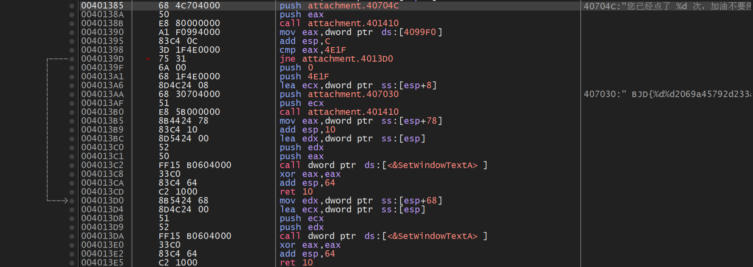Click the dashed jump arrowhead pointing to 004013D0
753x267 pixels.
[65, 201]
